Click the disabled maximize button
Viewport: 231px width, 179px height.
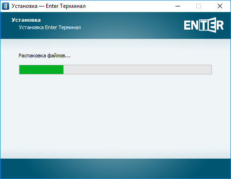click(199, 6)
